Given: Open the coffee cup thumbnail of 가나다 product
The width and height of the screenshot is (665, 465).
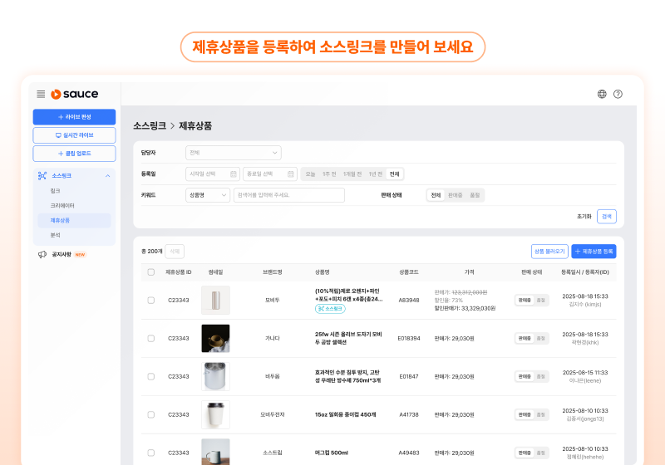Looking at the screenshot, I should [215, 339].
